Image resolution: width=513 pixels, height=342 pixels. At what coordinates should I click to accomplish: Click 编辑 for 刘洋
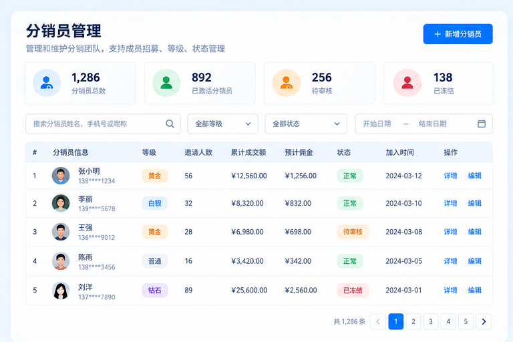474,291
